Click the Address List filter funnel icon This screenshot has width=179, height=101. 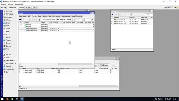(132, 15)
